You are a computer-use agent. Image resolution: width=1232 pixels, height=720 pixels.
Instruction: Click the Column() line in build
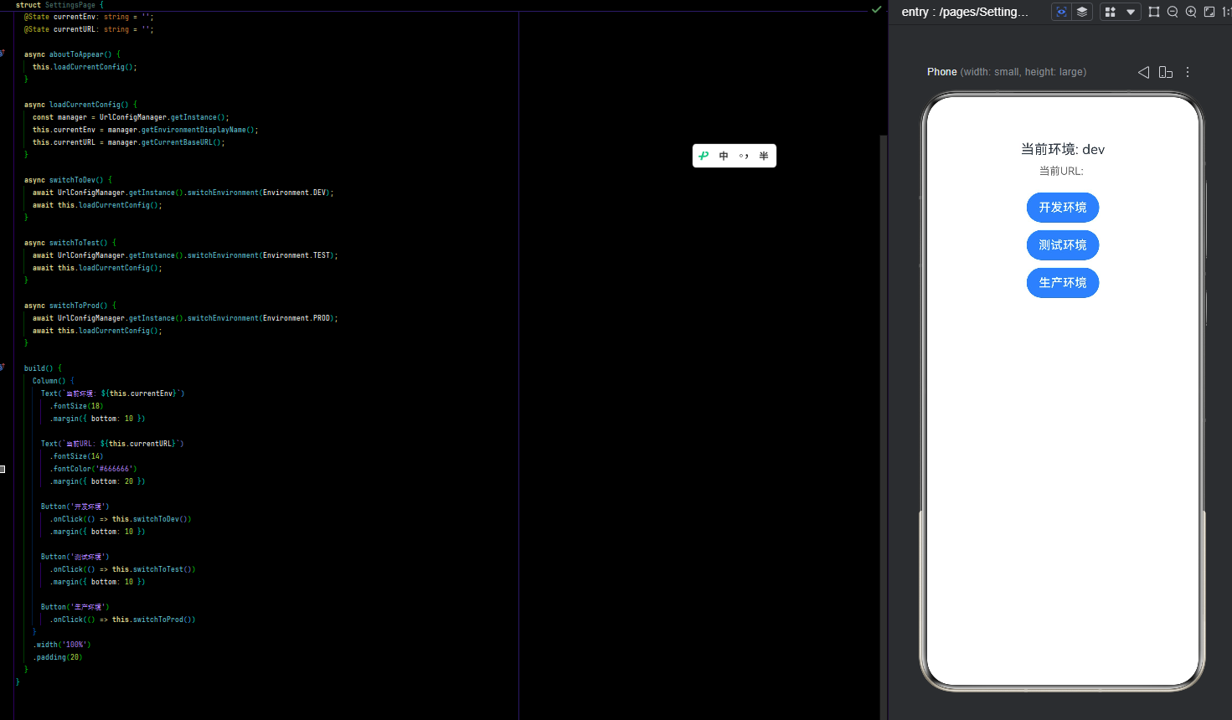click(53, 381)
